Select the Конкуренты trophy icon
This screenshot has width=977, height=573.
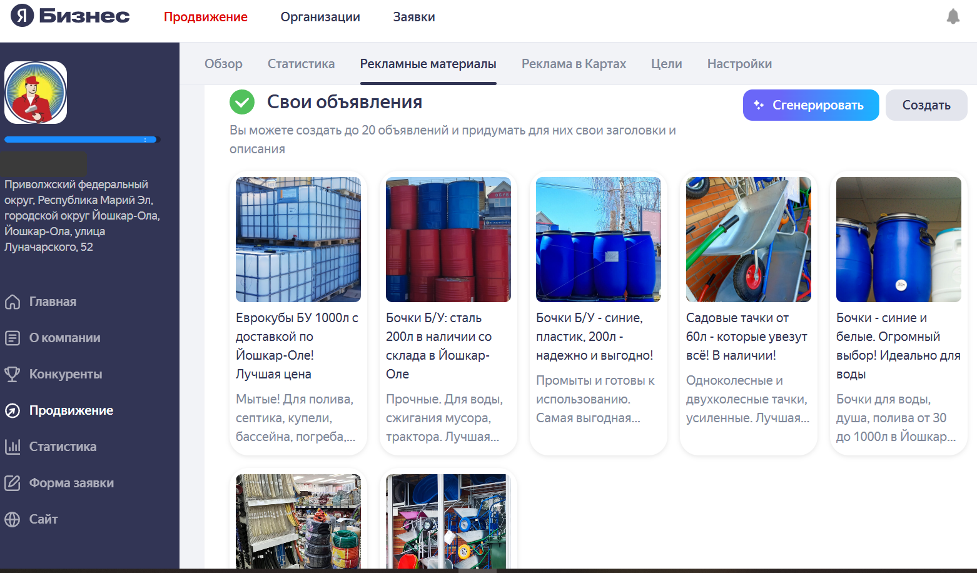click(x=13, y=374)
